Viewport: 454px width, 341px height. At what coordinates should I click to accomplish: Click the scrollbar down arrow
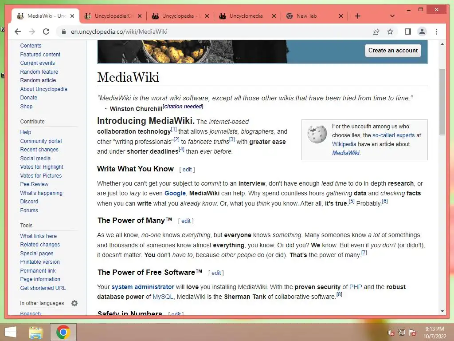pyautogui.click(x=442, y=311)
